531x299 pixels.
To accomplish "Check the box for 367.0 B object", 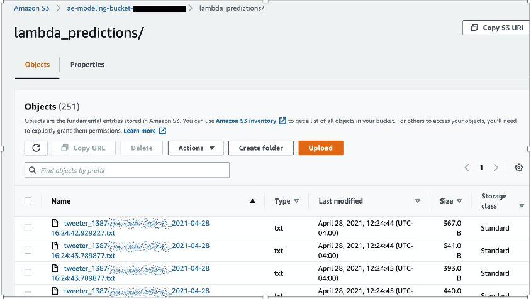I will click(28, 227).
